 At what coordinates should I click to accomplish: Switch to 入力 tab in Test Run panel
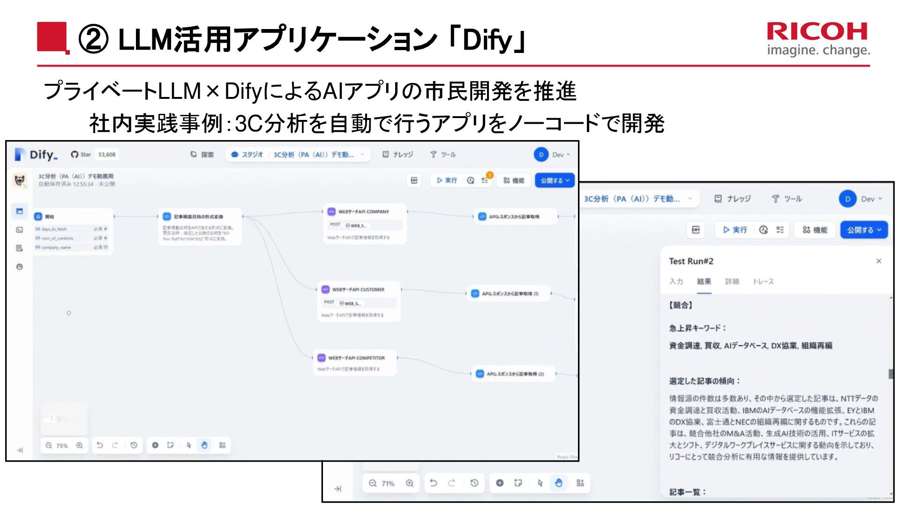click(676, 281)
